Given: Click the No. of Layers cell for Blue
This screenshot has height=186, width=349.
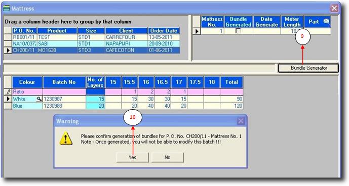Looking at the screenshot, I should point(95,106).
